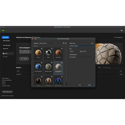
Task: Open the info icon on the Wood sample
Action: pos(42,49)
